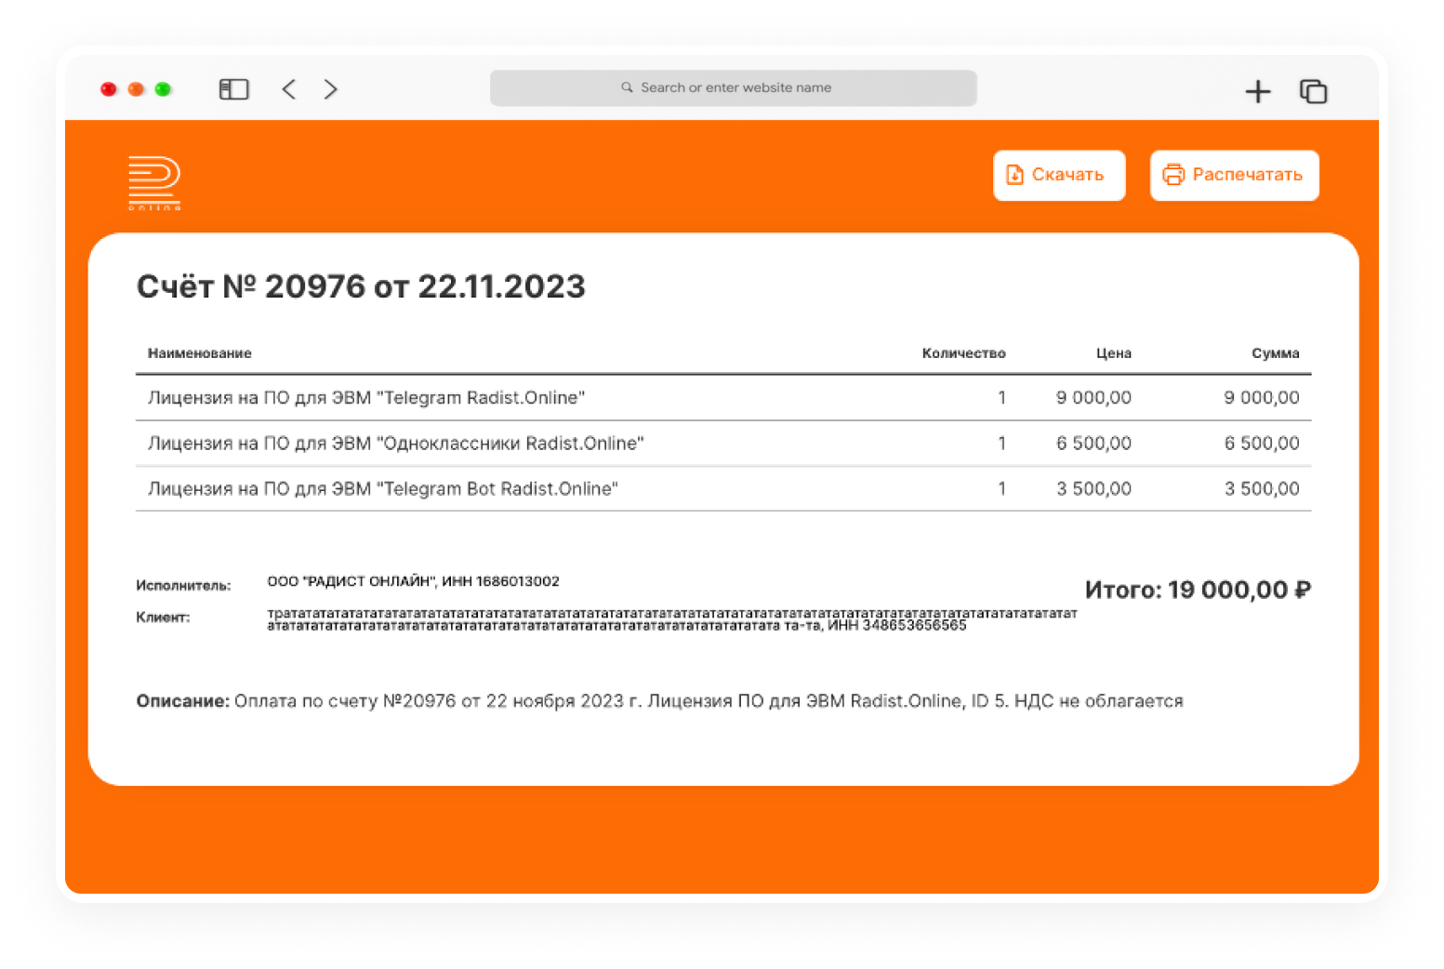Screen dimensions: 1444x969
Task: Select ООО "РАДИСТ ОНЛАЙН", ИНН 1686013002 text
Action: tap(414, 581)
